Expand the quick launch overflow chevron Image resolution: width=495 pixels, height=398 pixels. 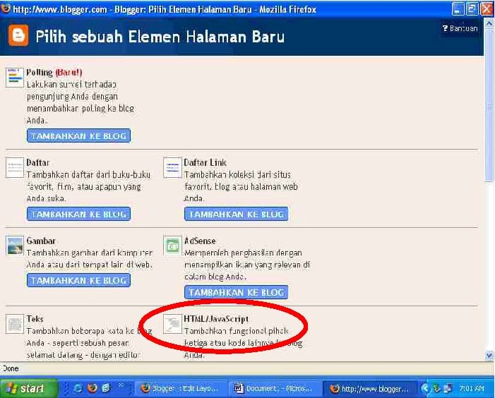121,385
